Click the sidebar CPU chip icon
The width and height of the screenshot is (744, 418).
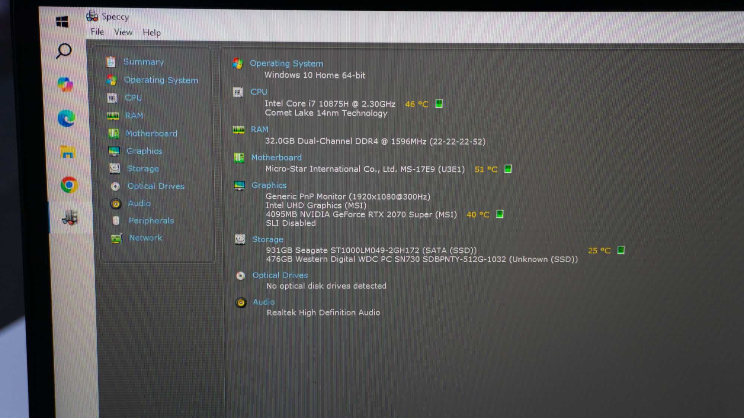coord(112,98)
